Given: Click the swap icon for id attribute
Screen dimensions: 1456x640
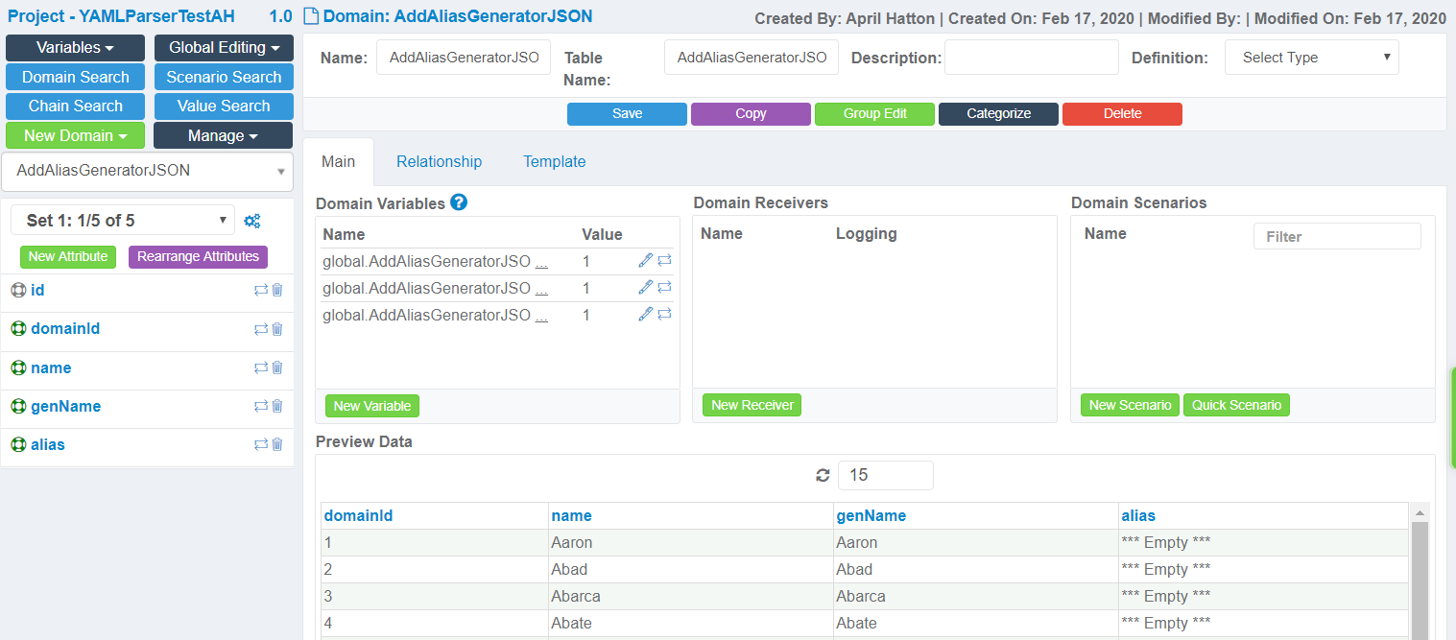Looking at the screenshot, I should [261, 290].
